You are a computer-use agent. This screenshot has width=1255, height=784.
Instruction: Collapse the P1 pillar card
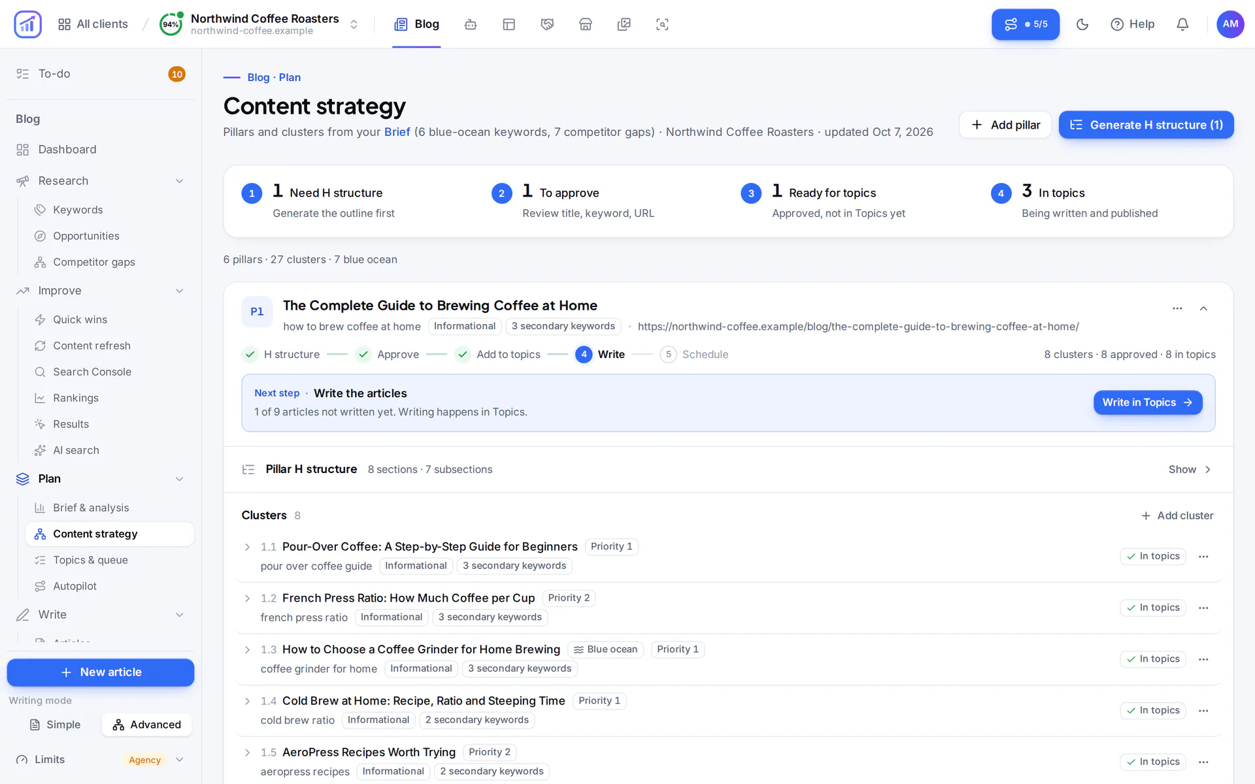point(1203,308)
